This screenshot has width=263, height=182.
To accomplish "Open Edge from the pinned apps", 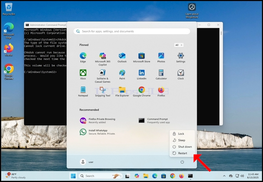I will click(83, 57).
